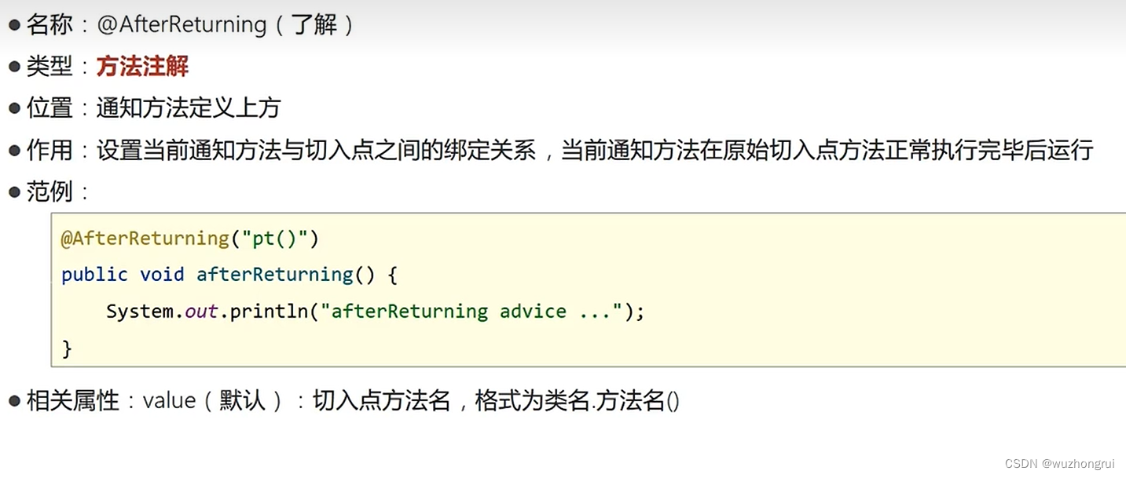The image size is (1126, 478).
Task: Click the System.out.println code line
Action: point(376,312)
